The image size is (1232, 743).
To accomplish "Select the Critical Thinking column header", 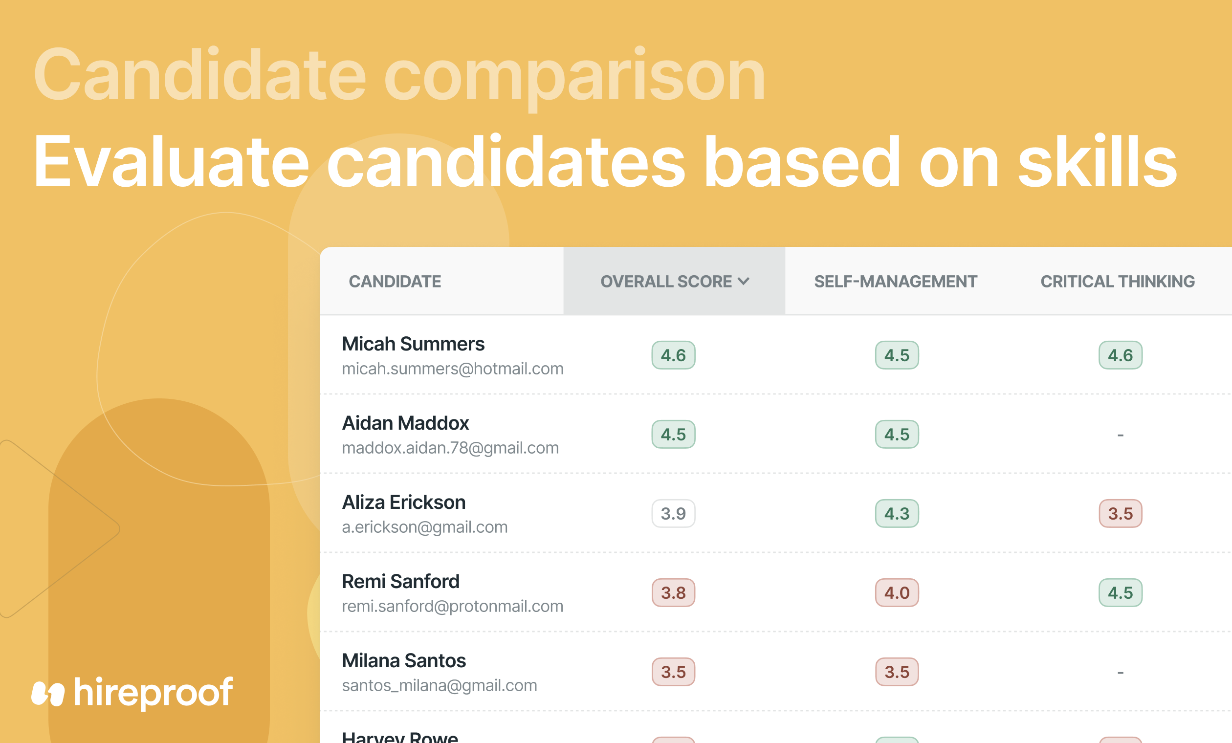I will (x=1118, y=282).
